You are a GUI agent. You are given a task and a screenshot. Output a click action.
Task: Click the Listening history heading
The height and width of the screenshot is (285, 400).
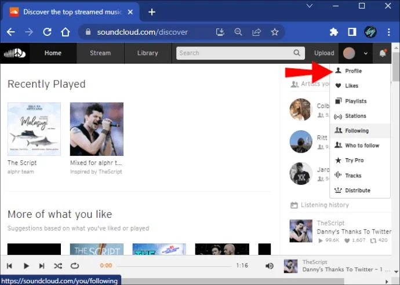click(325, 205)
